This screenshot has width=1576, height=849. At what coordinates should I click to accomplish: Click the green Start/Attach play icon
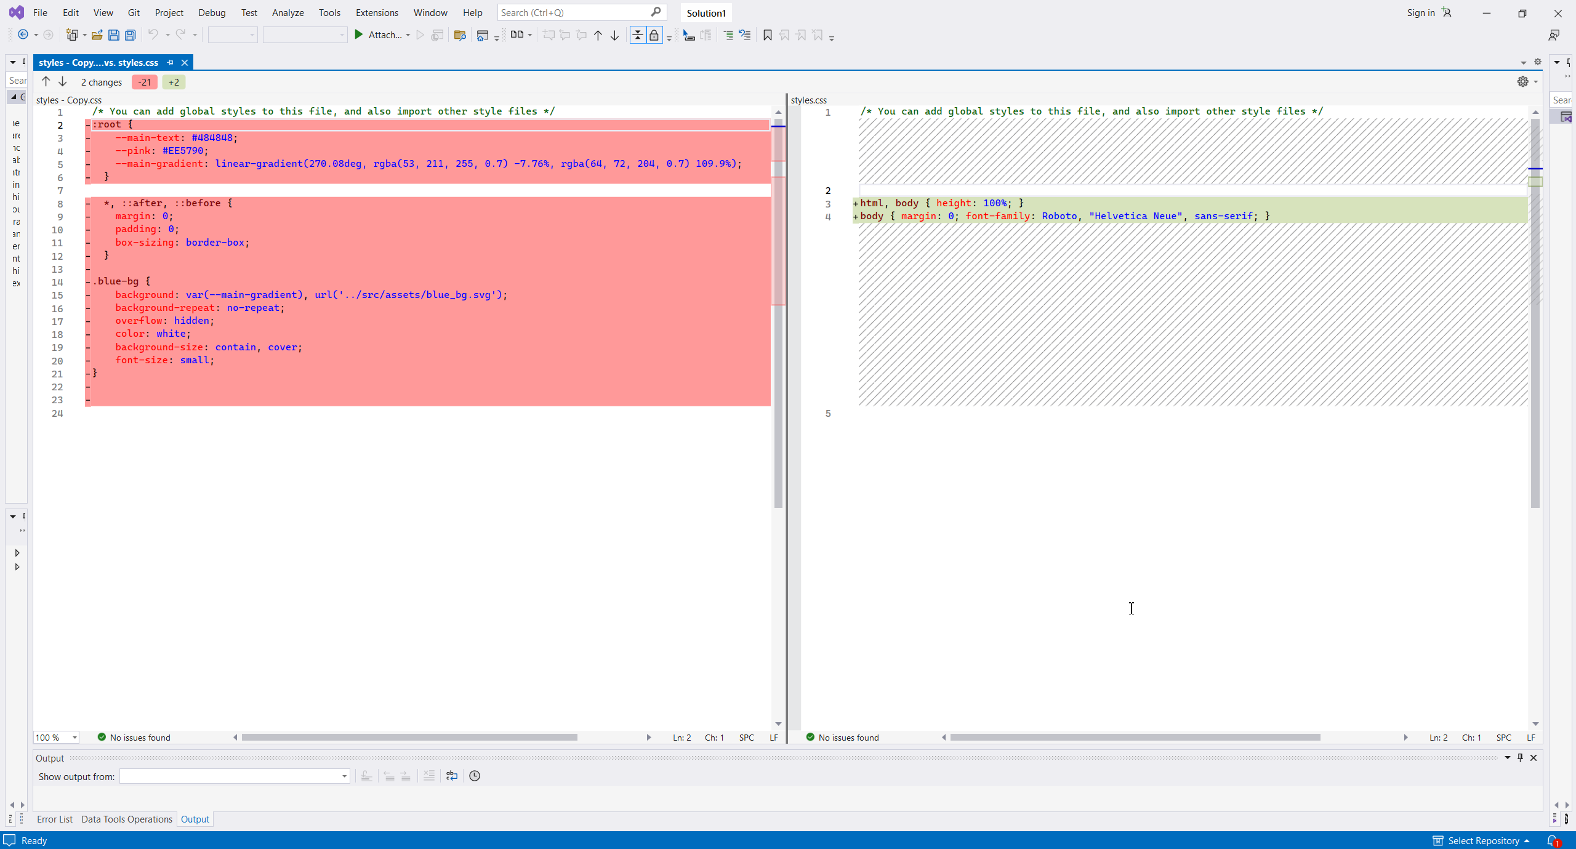coord(359,35)
